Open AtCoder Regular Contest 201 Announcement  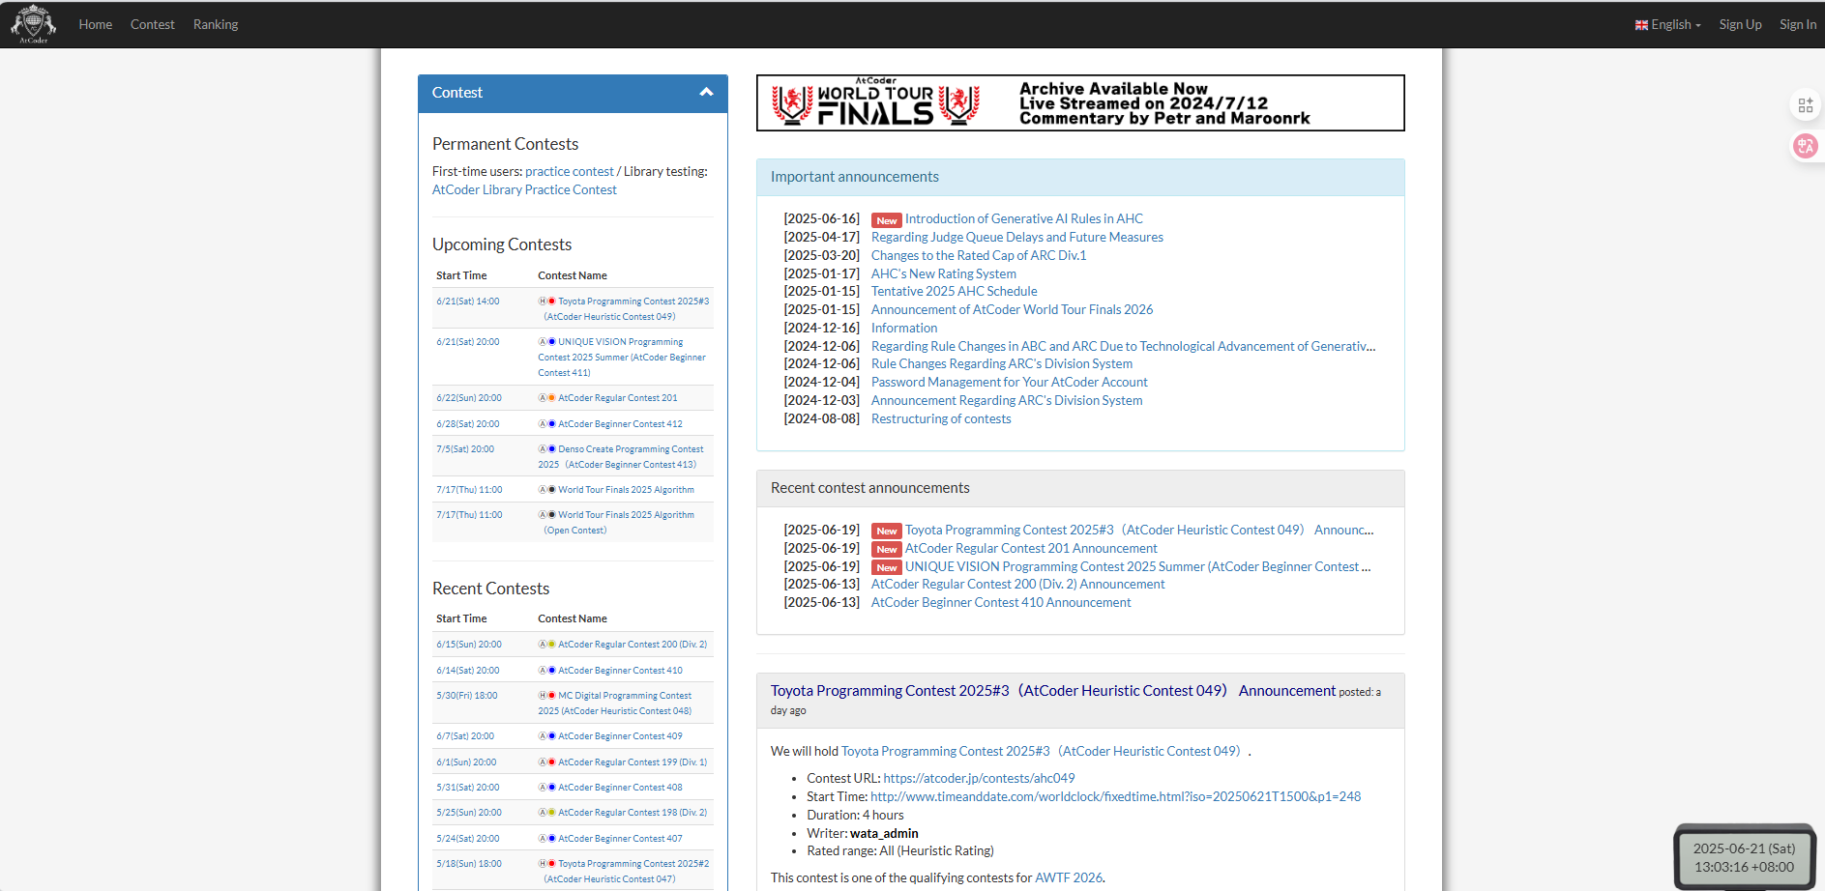point(1031,549)
